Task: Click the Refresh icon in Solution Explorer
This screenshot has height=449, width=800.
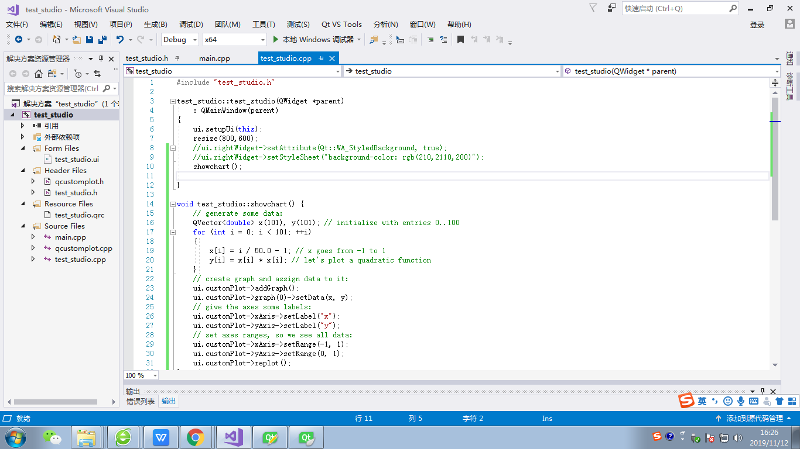Action: click(97, 74)
